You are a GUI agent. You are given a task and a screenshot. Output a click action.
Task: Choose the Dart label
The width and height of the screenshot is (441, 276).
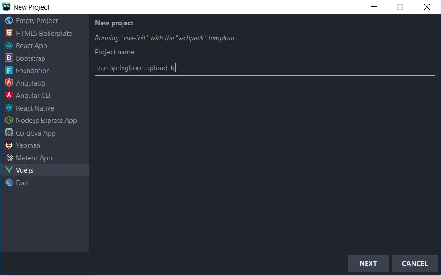[x=23, y=183]
